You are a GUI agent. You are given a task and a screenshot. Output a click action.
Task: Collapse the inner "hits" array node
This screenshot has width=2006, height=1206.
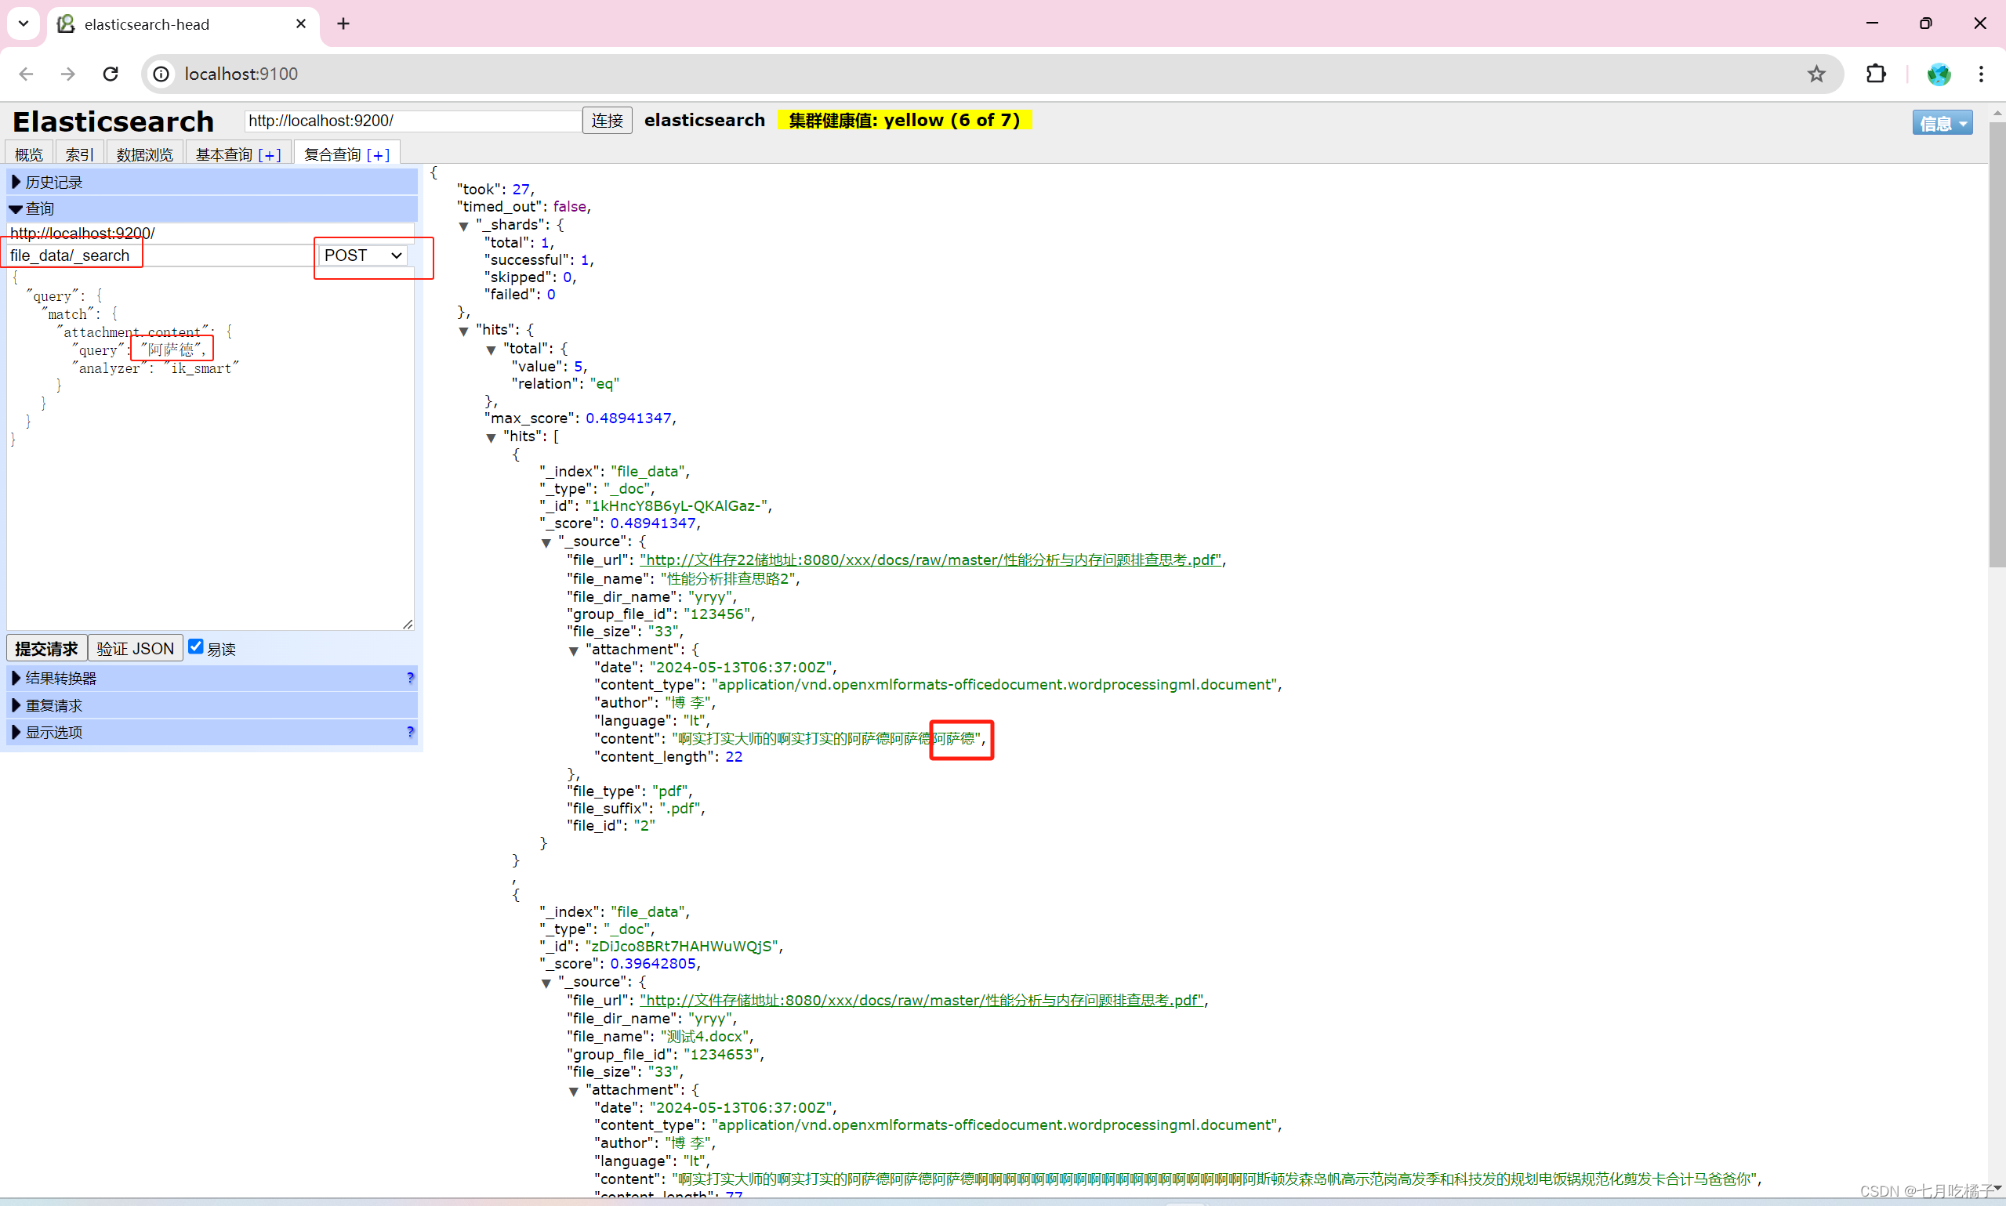(x=491, y=437)
